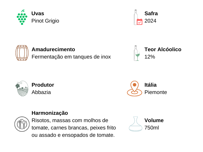
Task: Select the 12% alcohol value
Action: (150, 57)
